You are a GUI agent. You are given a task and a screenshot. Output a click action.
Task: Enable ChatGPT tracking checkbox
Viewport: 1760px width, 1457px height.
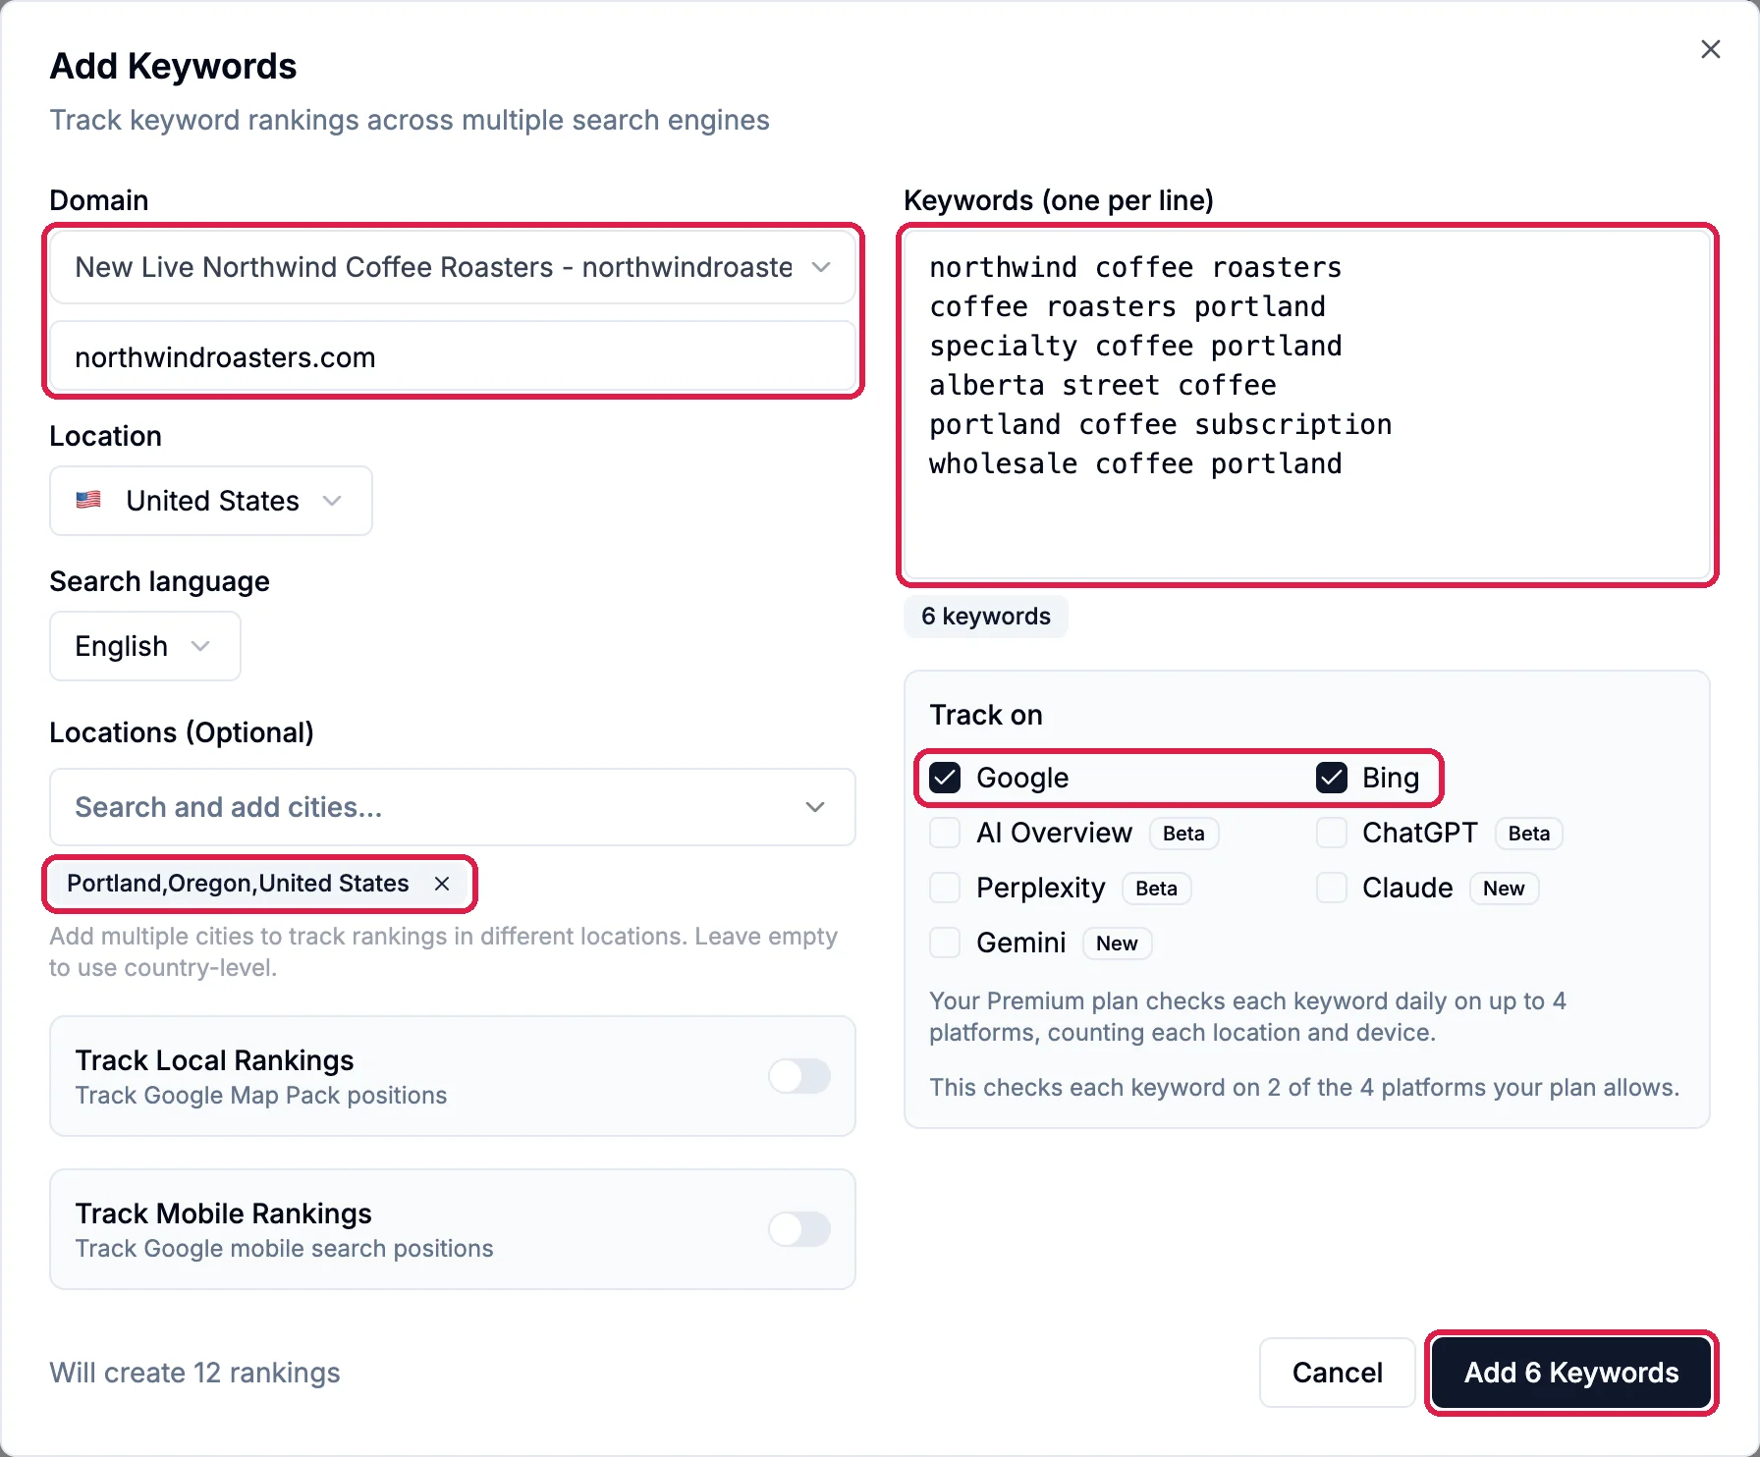point(1331,833)
